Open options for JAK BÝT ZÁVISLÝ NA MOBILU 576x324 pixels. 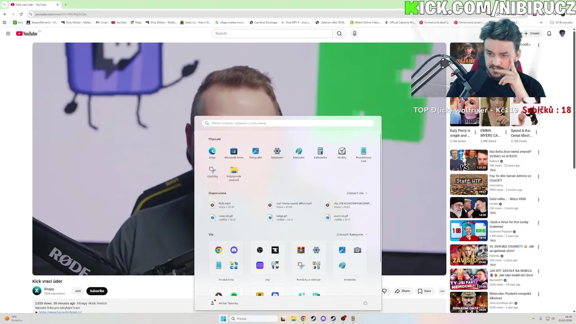[x=539, y=271]
